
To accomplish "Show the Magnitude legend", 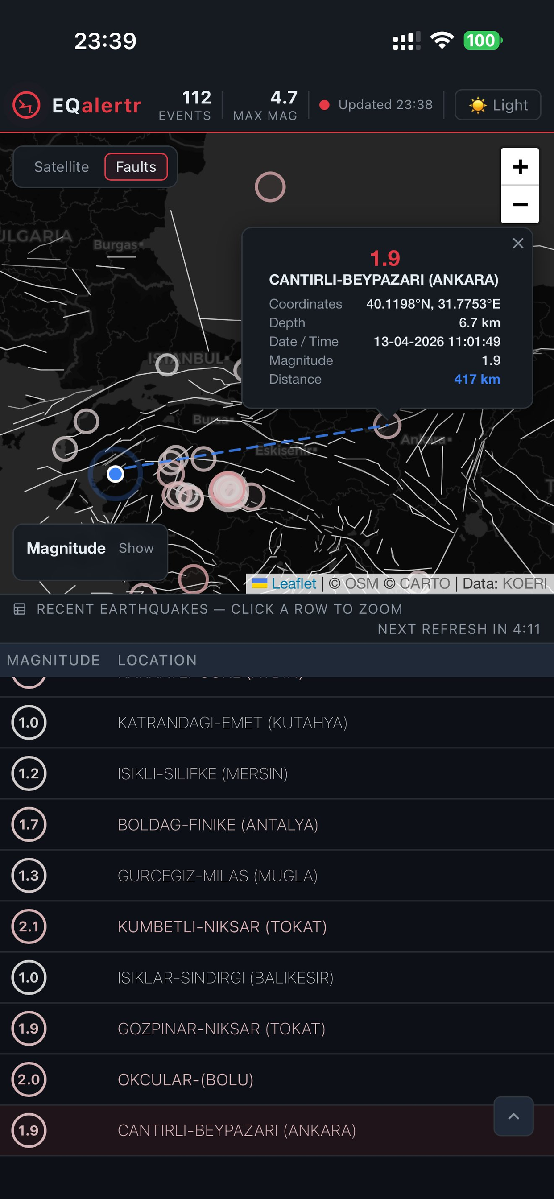I will pos(136,548).
